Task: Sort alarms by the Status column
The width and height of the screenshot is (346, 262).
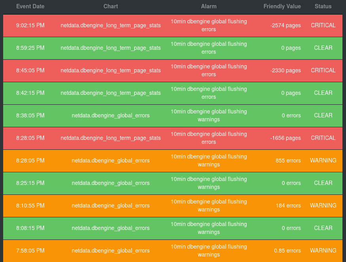Action: (323, 6)
